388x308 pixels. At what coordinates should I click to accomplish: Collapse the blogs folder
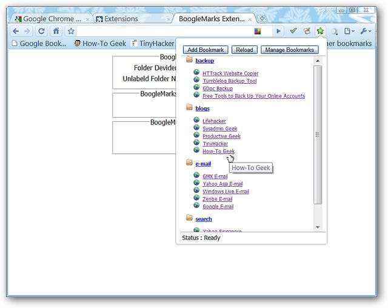(202, 109)
